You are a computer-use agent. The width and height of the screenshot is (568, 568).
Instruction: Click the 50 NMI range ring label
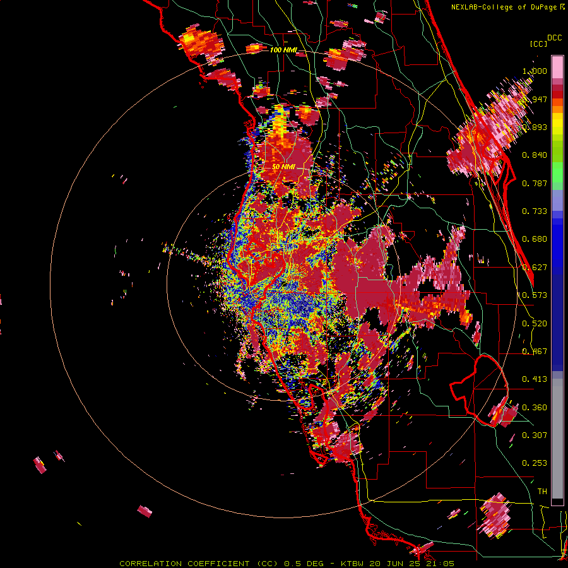point(283,167)
